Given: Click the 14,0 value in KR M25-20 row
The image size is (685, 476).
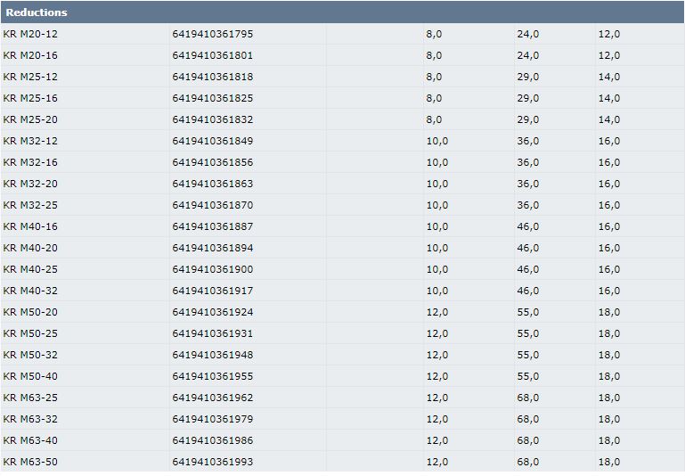Looking at the screenshot, I should coord(609,119).
